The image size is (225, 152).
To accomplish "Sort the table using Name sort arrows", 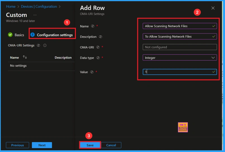I will pyautogui.click(x=25, y=57).
